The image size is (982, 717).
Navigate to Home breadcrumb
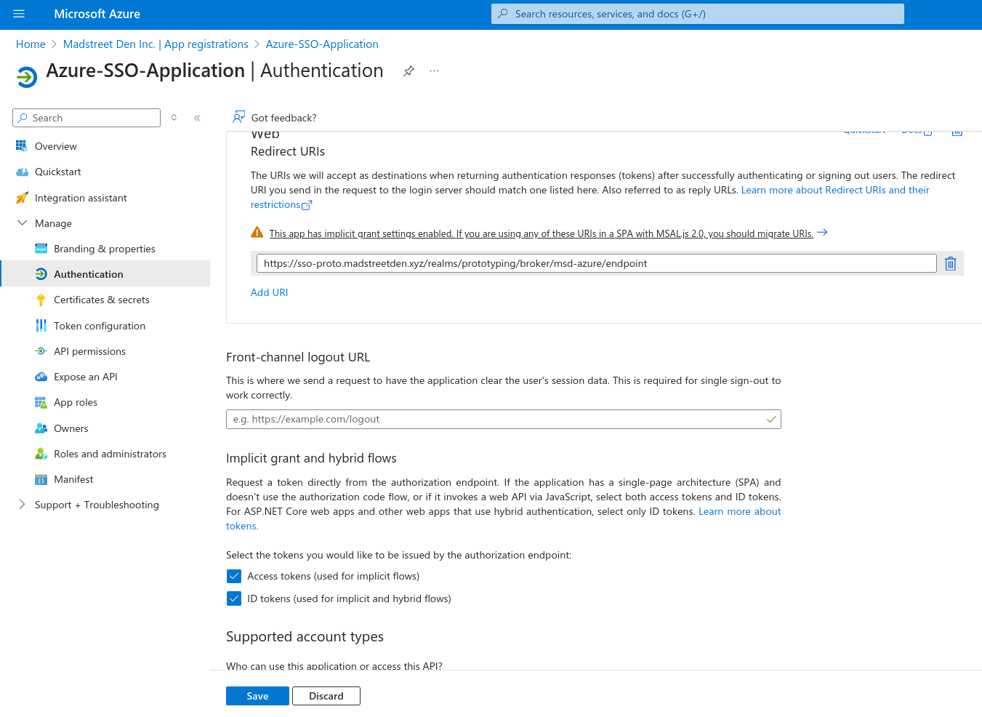[31, 44]
